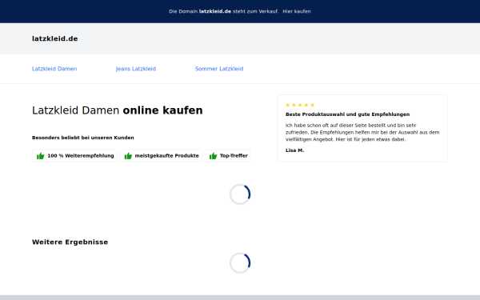Select the Jeans Latzkleid menu item
This screenshot has width=480, height=300.
136,69
